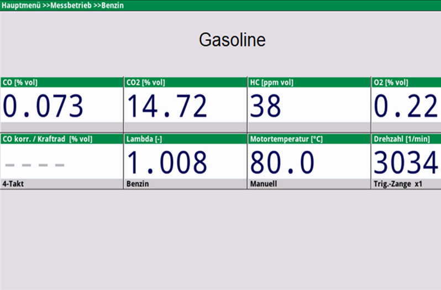Click the CO2 [% vol] header
This screenshot has height=290, width=441.
[x=145, y=83]
